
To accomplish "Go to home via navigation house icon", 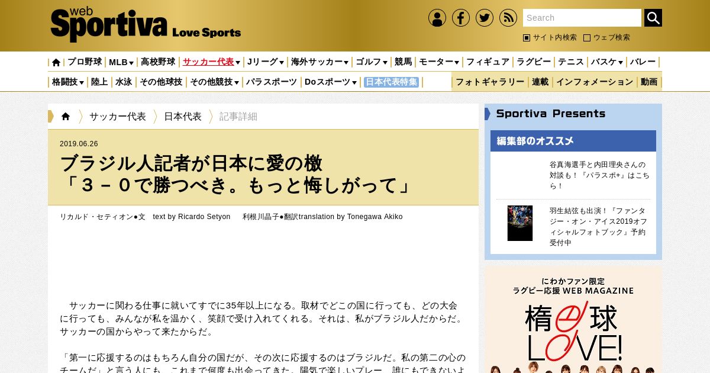I will pos(56,62).
